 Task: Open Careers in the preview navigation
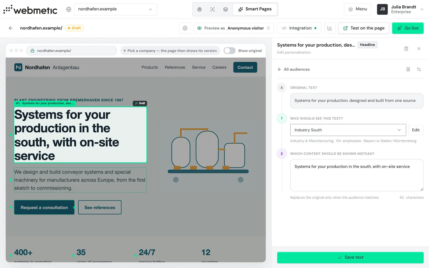[219, 68]
